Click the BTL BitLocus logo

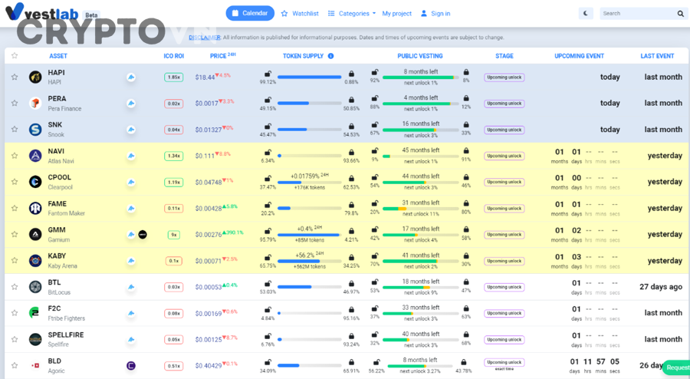35,287
